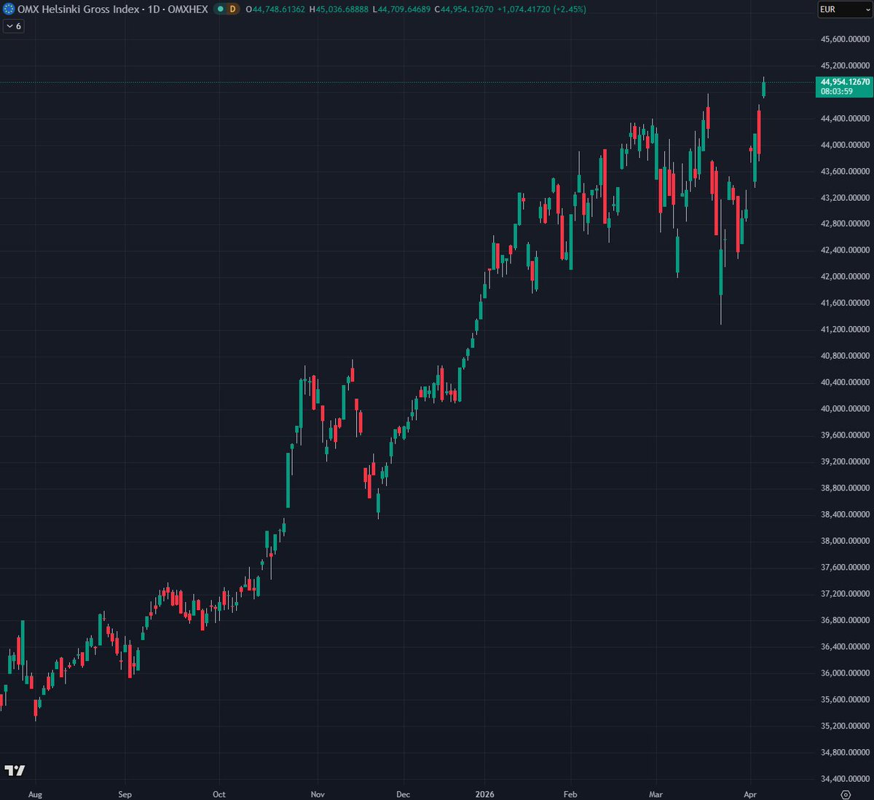The height and width of the screenshot is (800, 874).
Task: Click the OMX Helsinki symbol logo icon
Action: 9,9
